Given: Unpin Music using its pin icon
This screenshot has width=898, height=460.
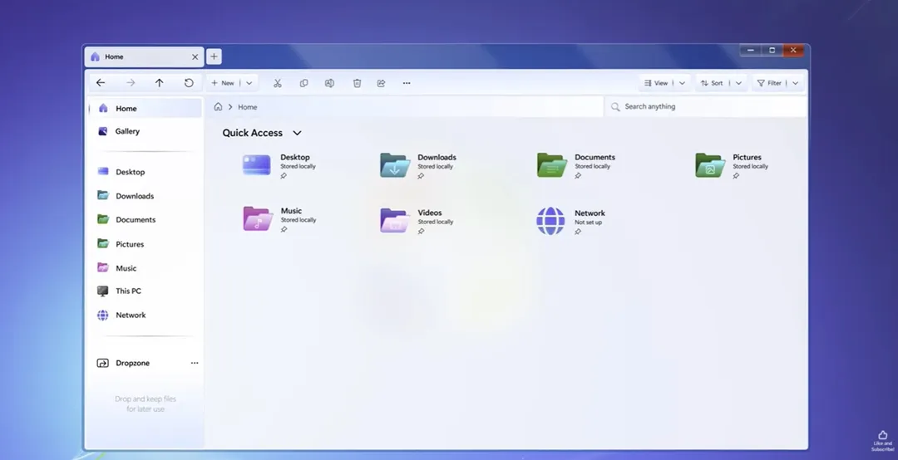Looking at the screenshot, I should point(284,229).
